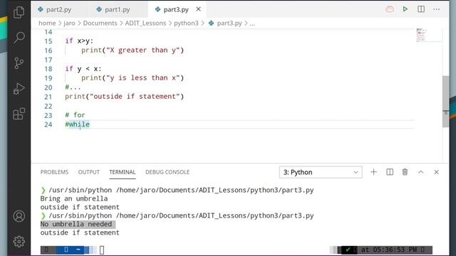Image resolution: width=456 pixels, height=256 pixels.
Task: Click the code minimap preview
Action: coord(421,35)
